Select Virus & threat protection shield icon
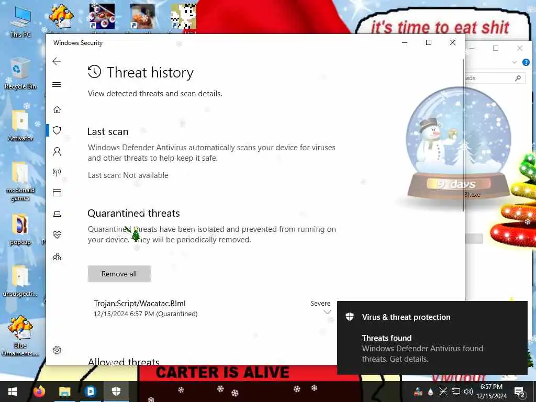The image size is (536, 402). coord(57,130)
